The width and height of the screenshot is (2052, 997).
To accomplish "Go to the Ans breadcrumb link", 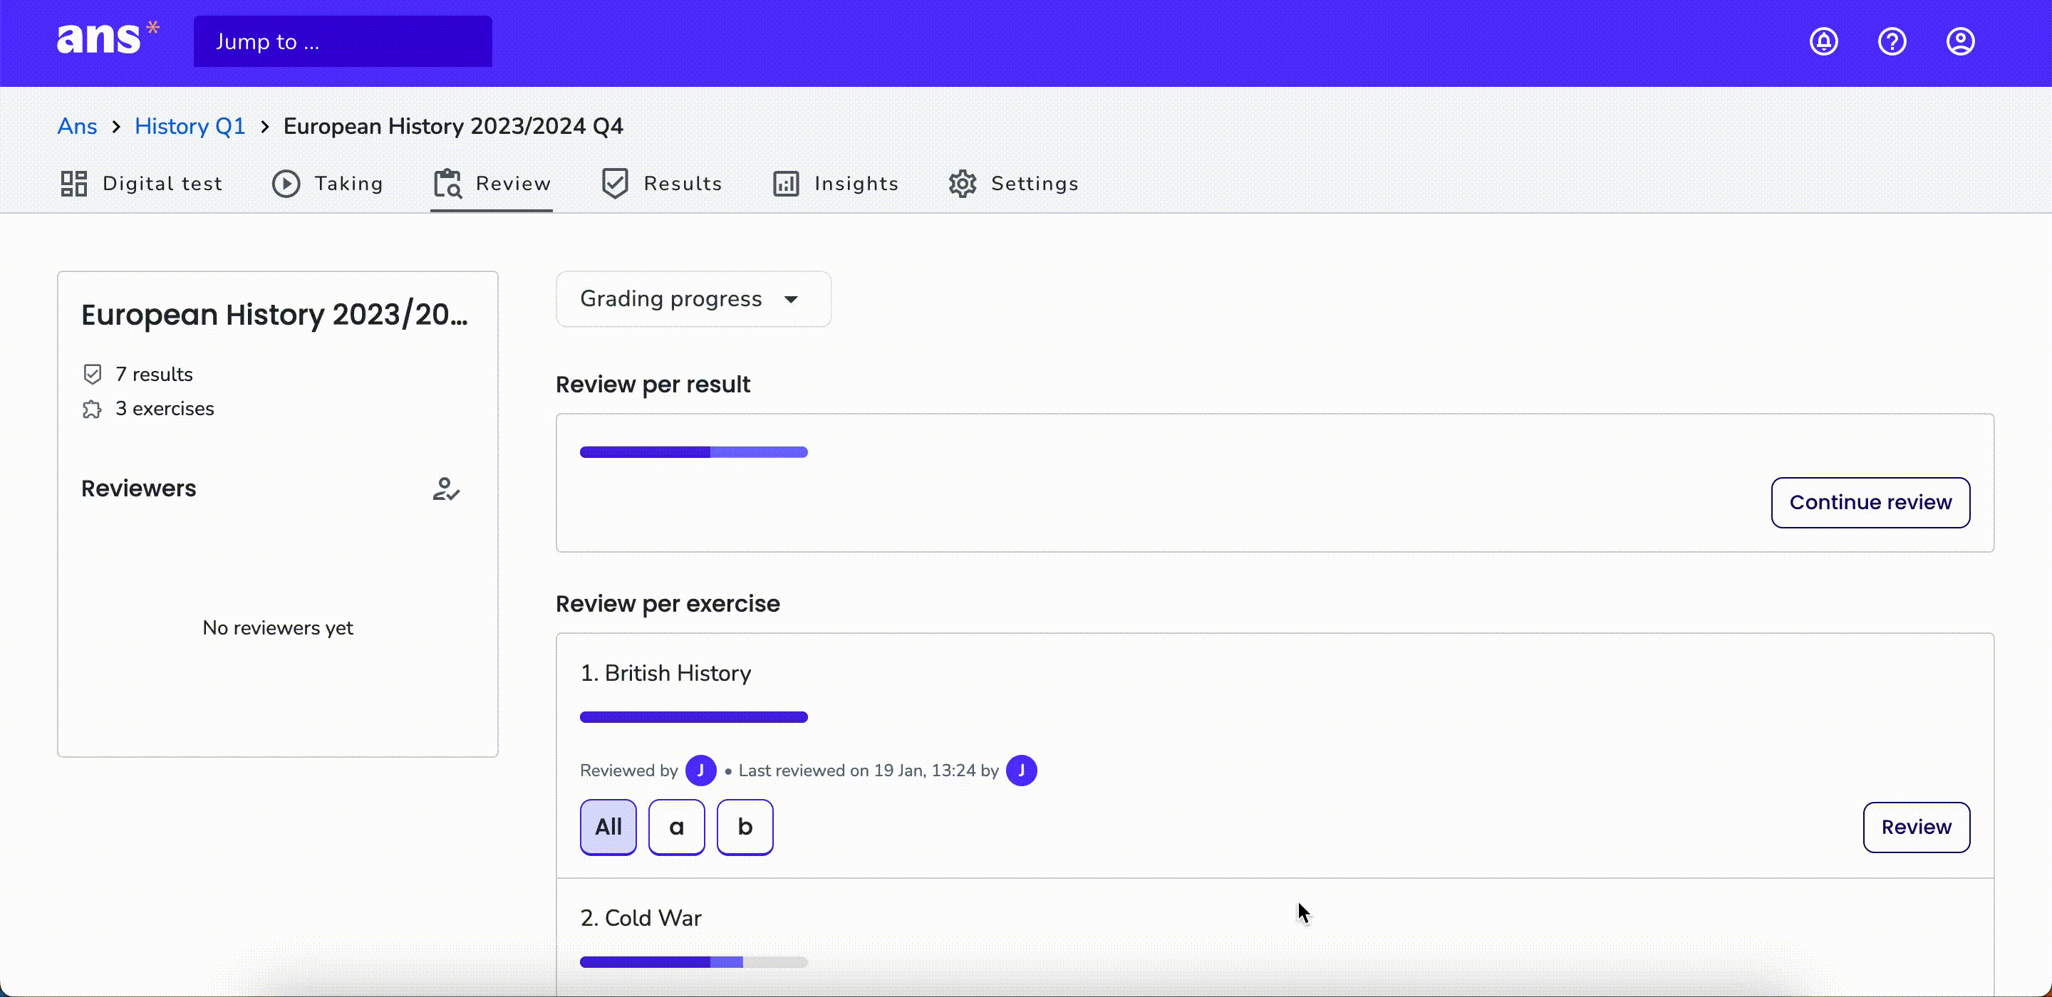I will [76, 126].
